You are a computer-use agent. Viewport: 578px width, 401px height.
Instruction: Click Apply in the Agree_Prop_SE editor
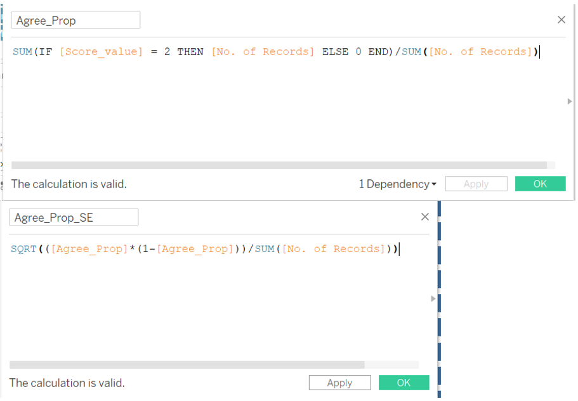339,383
